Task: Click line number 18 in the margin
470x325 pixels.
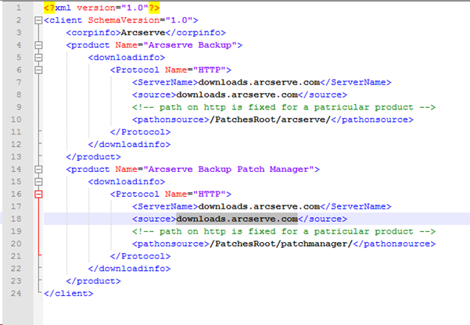Action: 17,218
